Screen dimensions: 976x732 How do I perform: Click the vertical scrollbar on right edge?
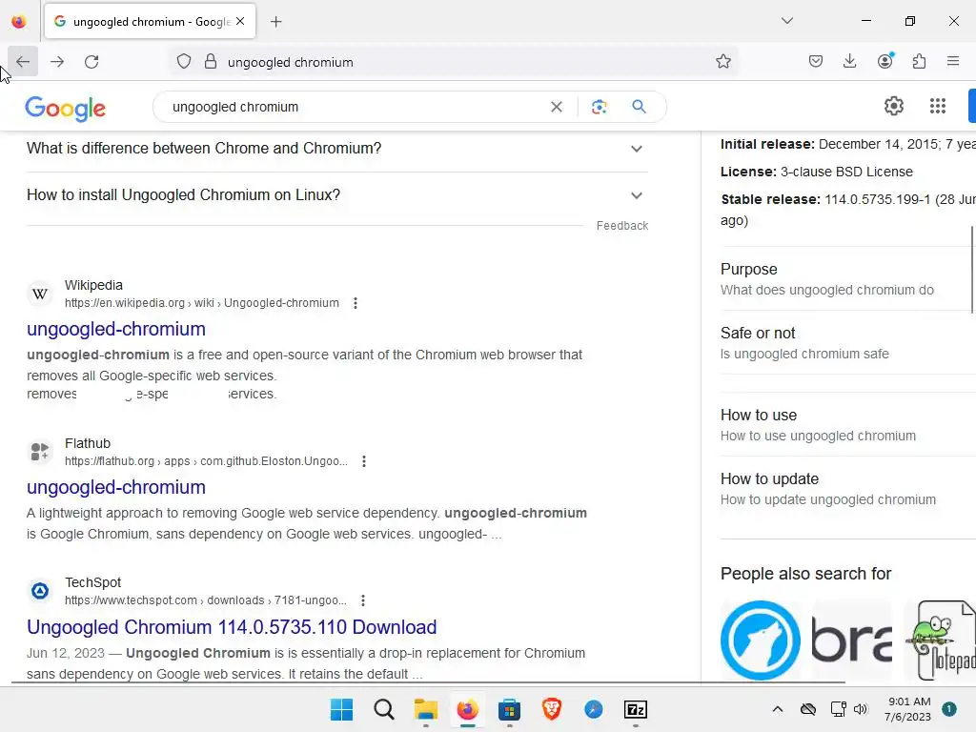pos(972,270)
